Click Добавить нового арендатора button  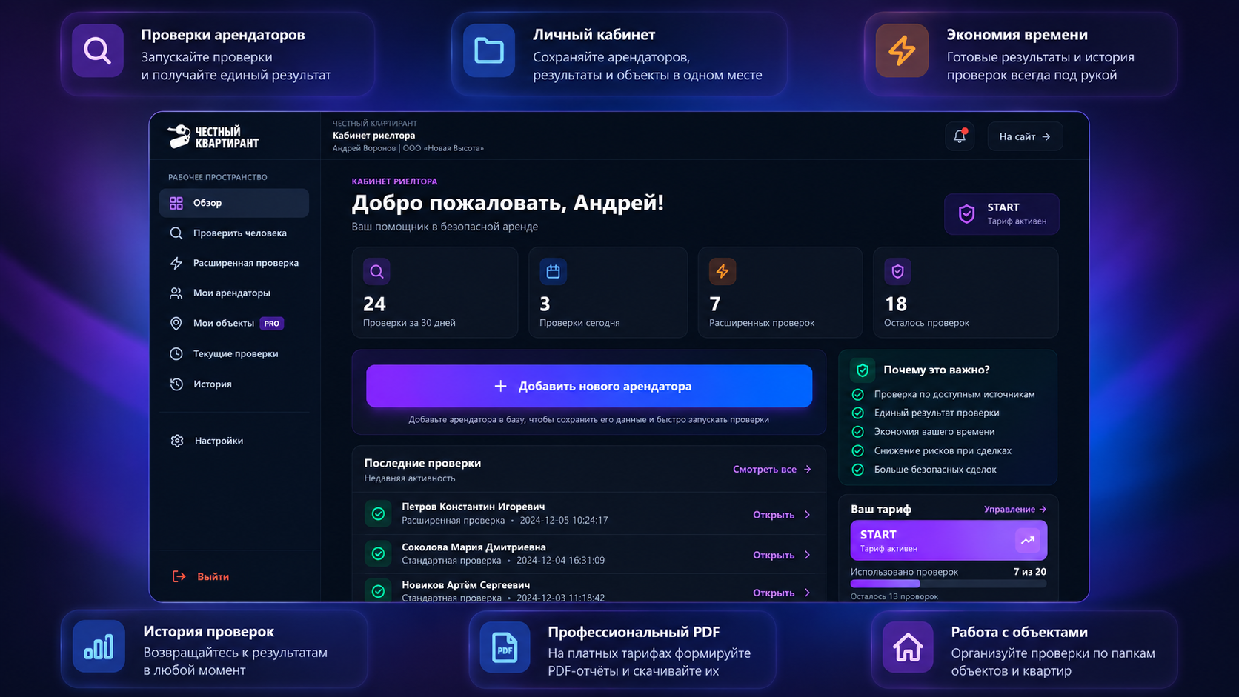pos(589,386)
